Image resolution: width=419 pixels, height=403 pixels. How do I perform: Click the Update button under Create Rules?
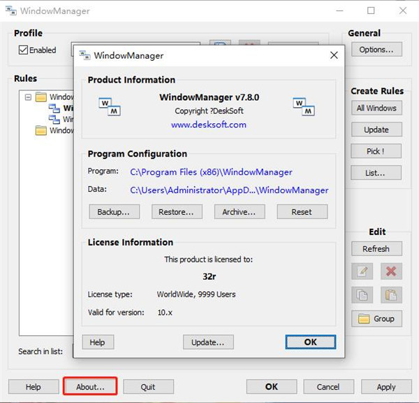pos(376,129)
